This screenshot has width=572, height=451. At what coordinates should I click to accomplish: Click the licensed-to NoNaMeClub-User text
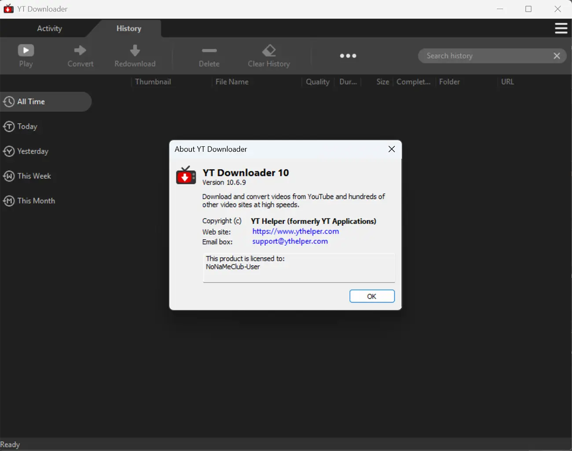click(x=233, y=267)
